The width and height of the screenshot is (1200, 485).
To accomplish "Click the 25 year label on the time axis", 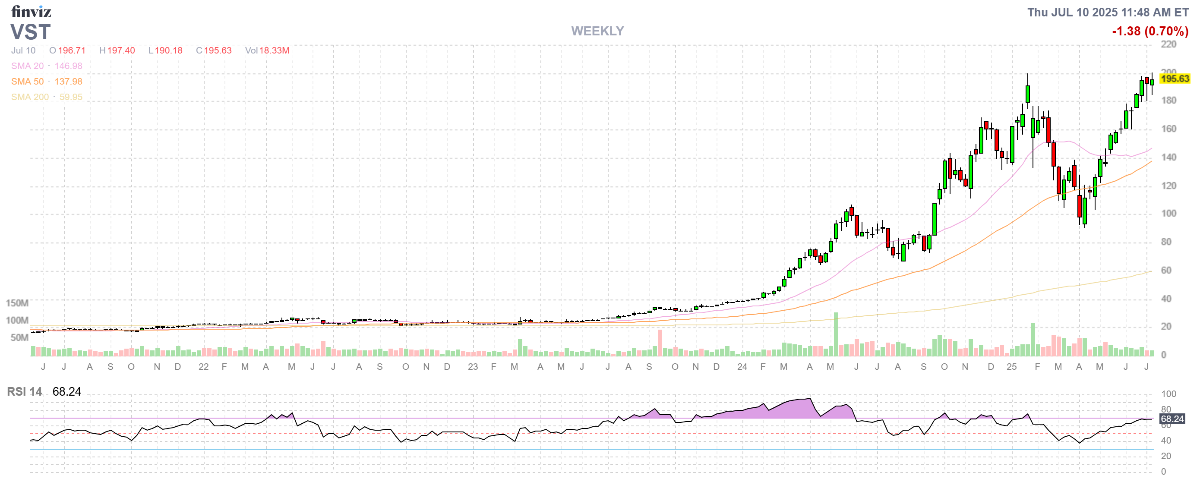I will pyautogui.click(x=1011, y=367).
